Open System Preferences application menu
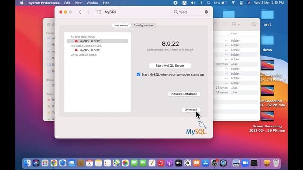Viewport: 303px width, 170px height. pos(44,3)
